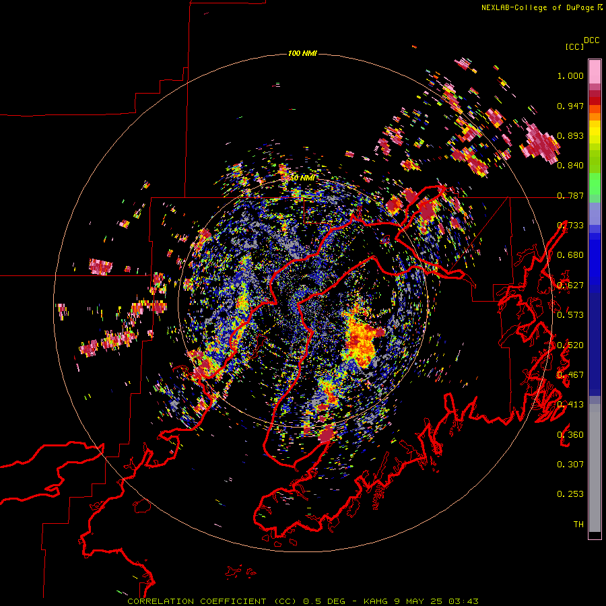Click the 1.000 color scale value
Viewport: 606px width, 606px height.
(x=570, y=75)
